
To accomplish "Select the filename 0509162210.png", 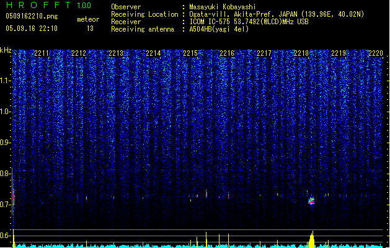I will (32, 17).
